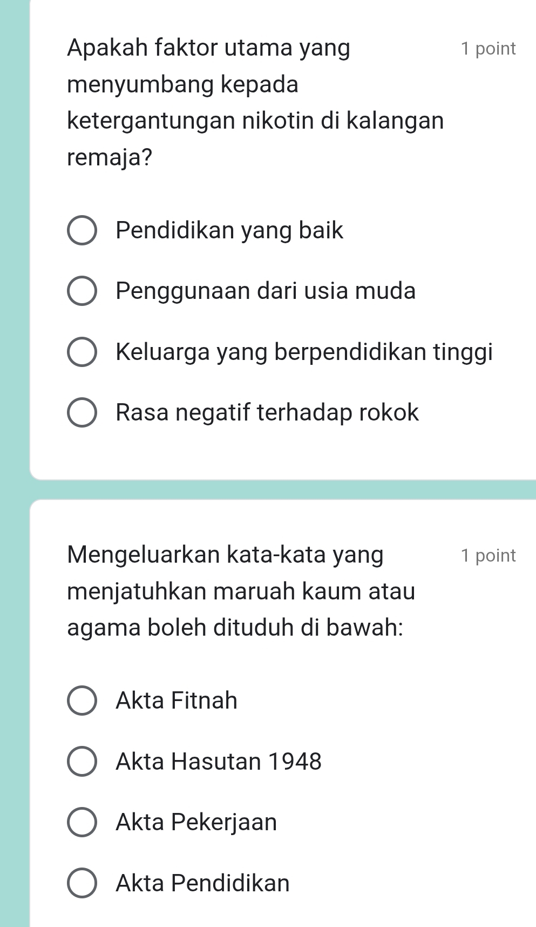536x927 pixels.
Task: Select the 'Pendidikan yang baik' radio button
Action: tap(82, 231)
